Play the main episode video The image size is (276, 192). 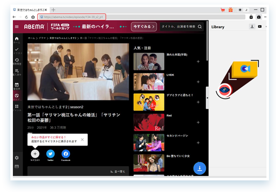(78, 72)
